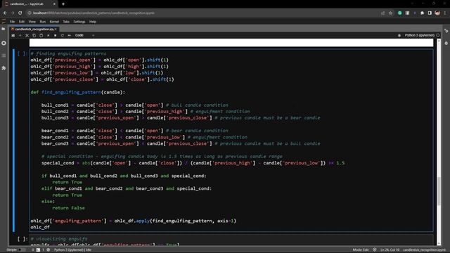The width and height of the screenshot is (450, 253).
Task: Toggle the browser side panel
Action: (x=430, y=13)
